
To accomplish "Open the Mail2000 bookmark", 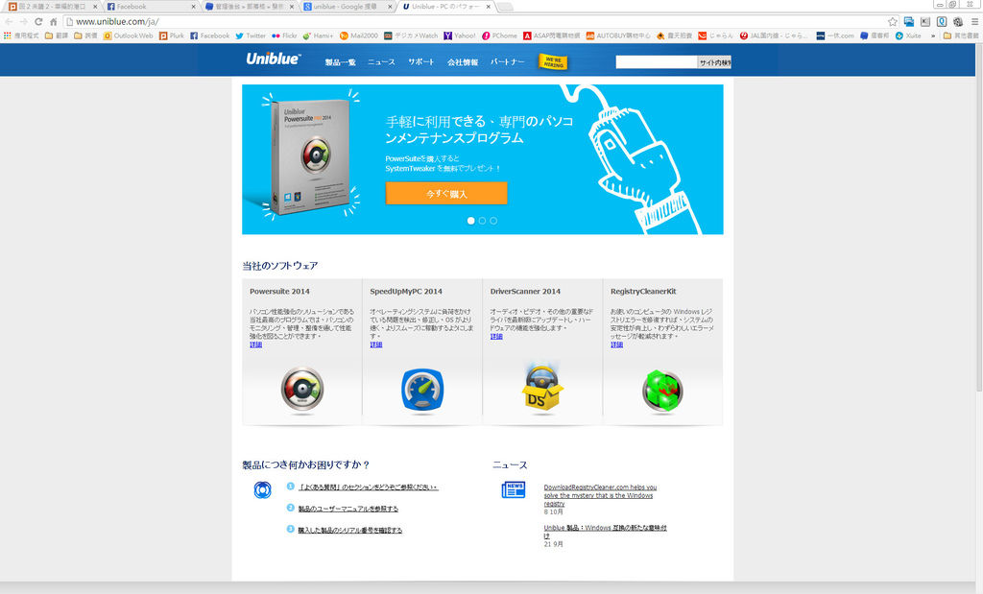I will click(x=359, y=36).
